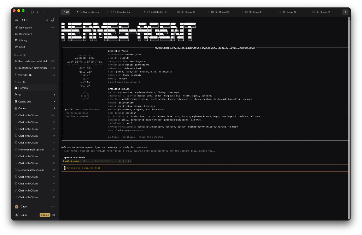Viewport: 362px width, 235px height.
Task: Open pinned 04 BoltzGen GFP binder
Action: [35, 68]
